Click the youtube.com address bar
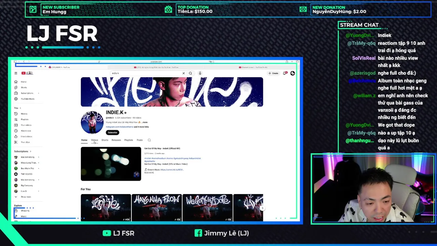The height and width of the screenshot is (246, 437). click(x=156, y=61)
